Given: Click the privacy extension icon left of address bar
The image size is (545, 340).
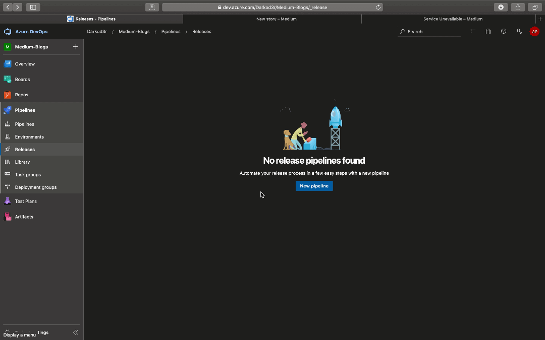Looking at the screenshot, I should (x=152, y=7).
